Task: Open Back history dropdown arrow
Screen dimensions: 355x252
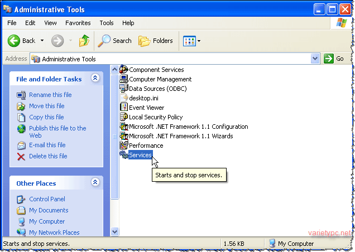Action: click(x=42, y=41)
